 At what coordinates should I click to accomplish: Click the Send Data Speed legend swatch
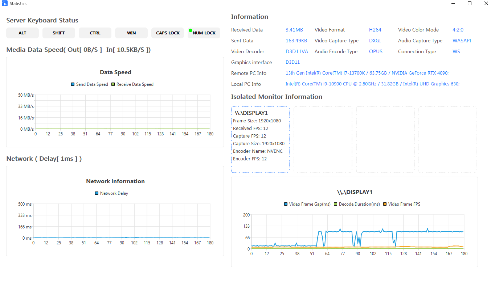(73, 84)
